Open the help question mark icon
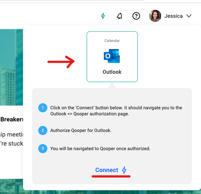The image size is (201, 194). point(136,16)
